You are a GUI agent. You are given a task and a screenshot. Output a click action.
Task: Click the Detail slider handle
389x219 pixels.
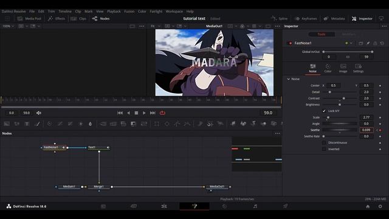click(329, 92)
